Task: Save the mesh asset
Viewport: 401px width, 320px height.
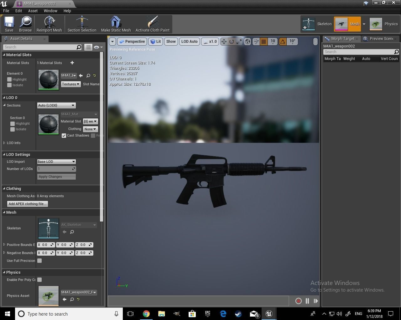Action: pos(9,24)
